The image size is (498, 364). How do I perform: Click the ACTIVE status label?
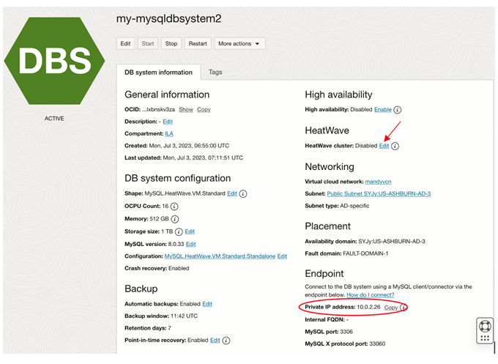(x=54, y=119)
